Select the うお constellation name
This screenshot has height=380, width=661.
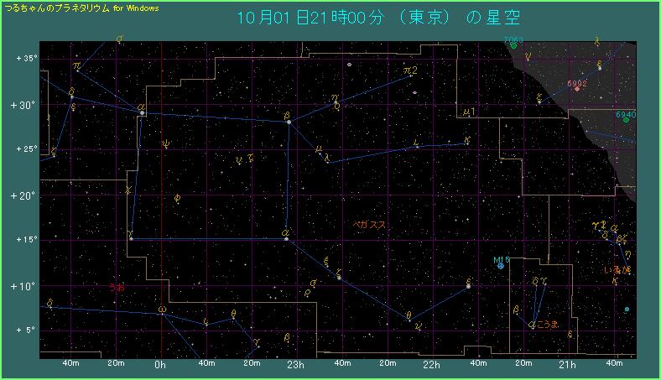coord(117,287)
